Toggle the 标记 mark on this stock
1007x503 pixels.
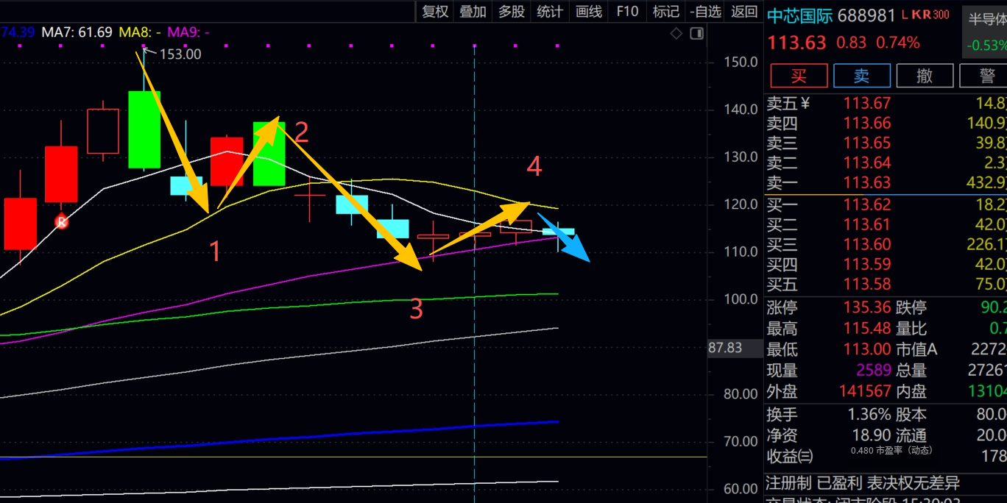pyautogui.click(x=665, y=11)
